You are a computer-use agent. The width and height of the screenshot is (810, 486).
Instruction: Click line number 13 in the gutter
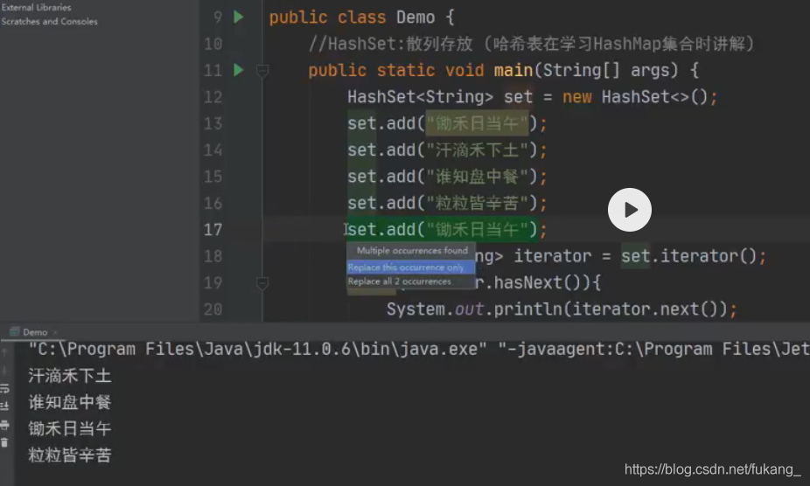click(x=213, y=123)
